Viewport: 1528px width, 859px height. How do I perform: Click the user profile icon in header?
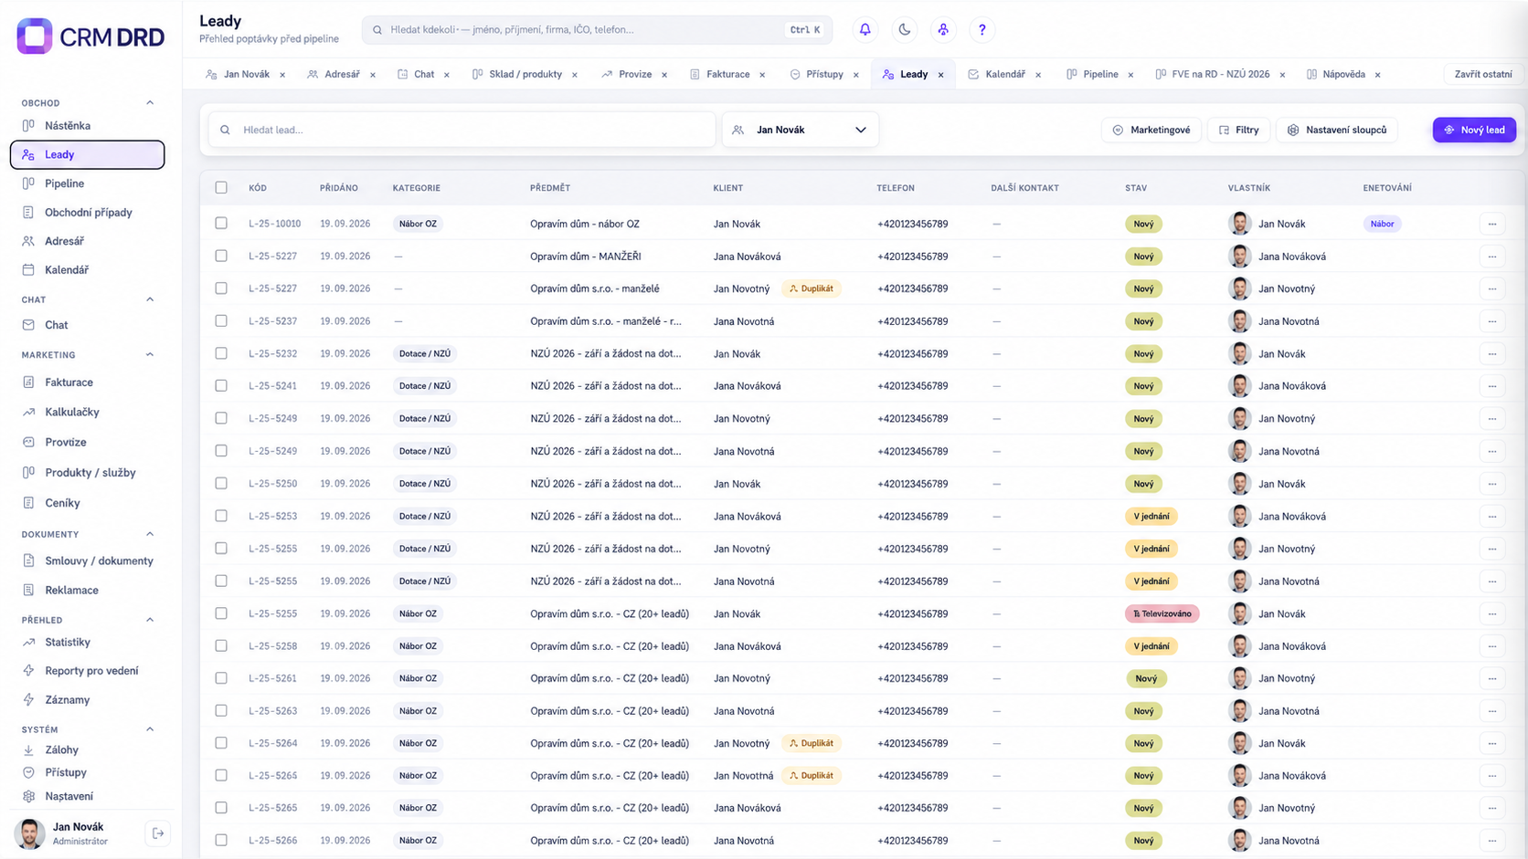pos(943,29)
